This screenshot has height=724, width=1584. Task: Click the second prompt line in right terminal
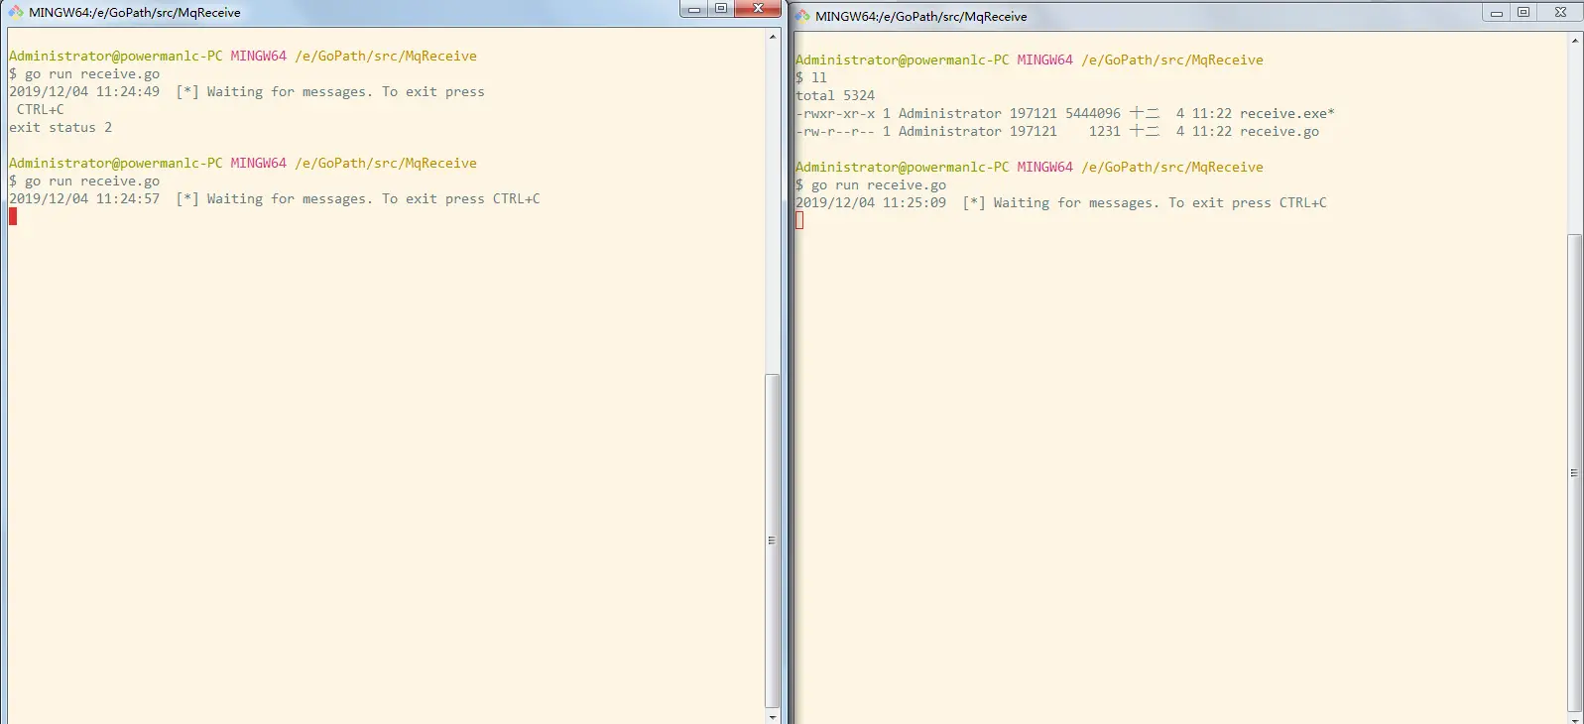click(1030, 168)
